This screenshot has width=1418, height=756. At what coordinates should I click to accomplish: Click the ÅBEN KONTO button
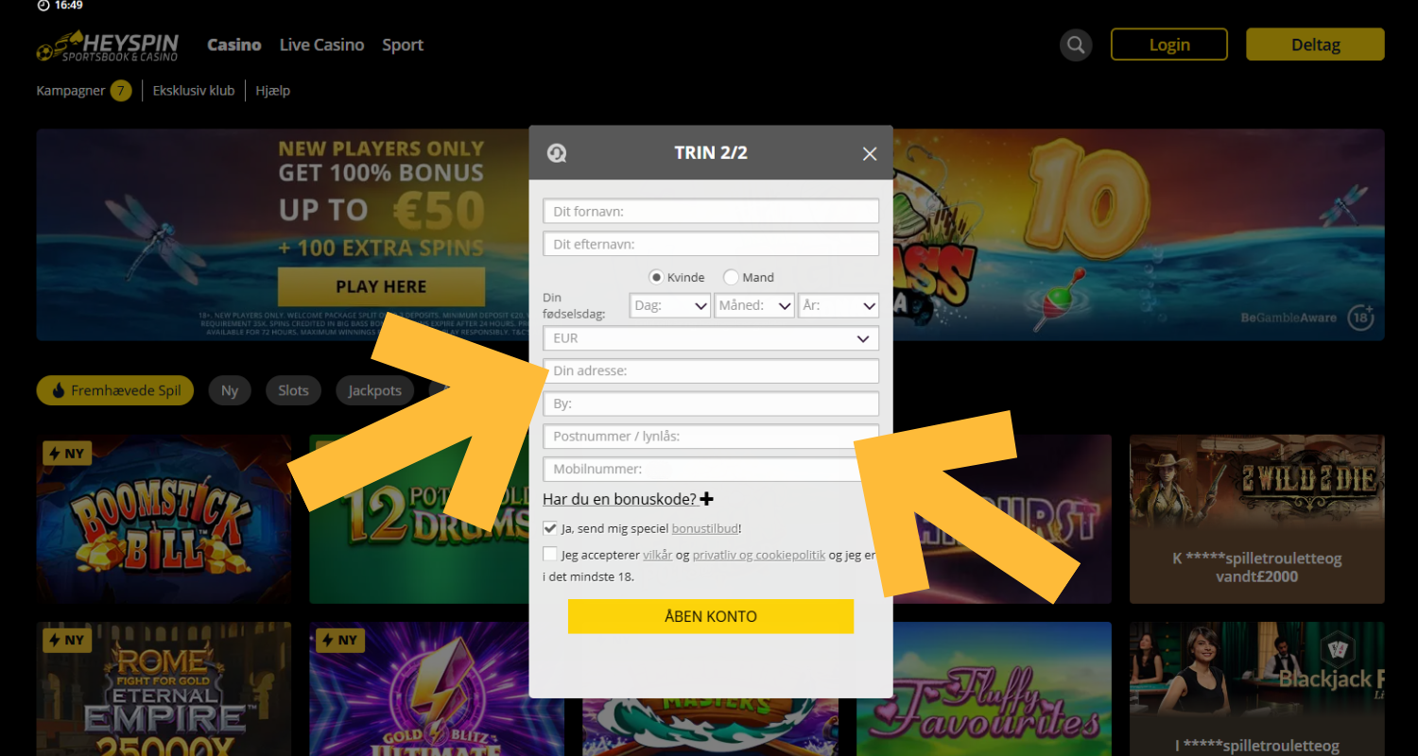[x=711, y=616]
